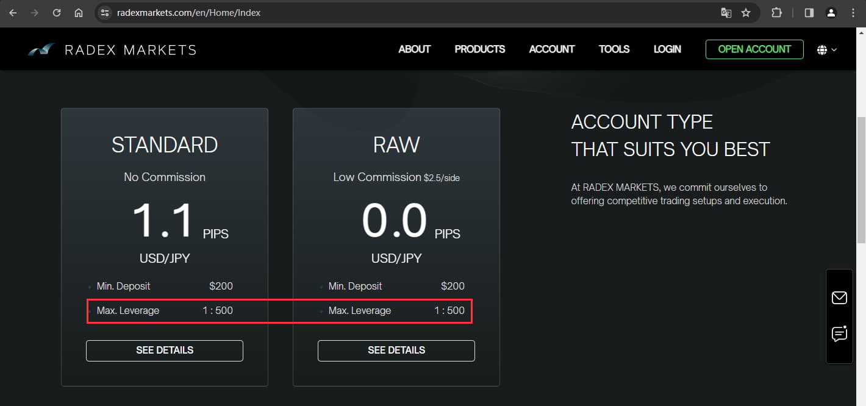
Task: Open the TOOLS menu
Action: click(614, 49)
